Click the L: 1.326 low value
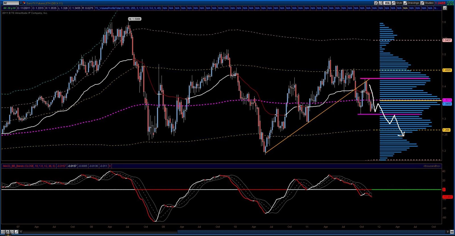 (x=63, y=8)
